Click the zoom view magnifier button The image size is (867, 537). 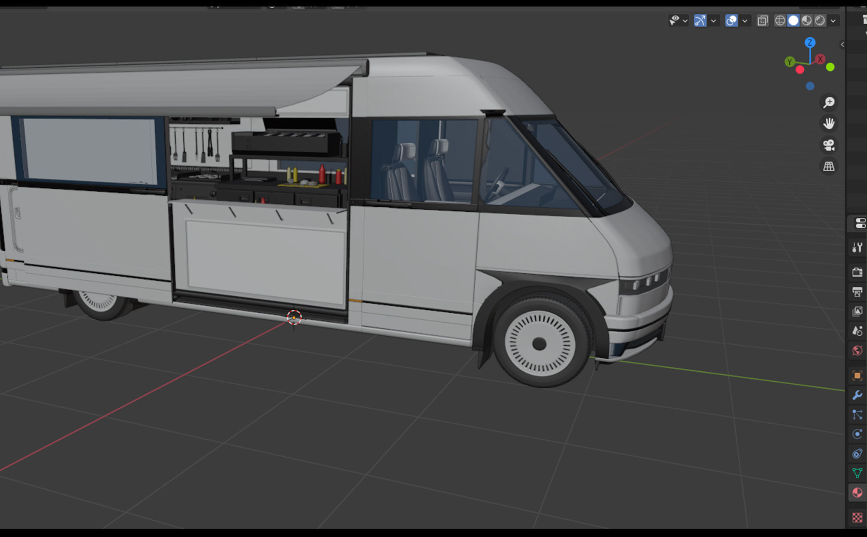829,102
